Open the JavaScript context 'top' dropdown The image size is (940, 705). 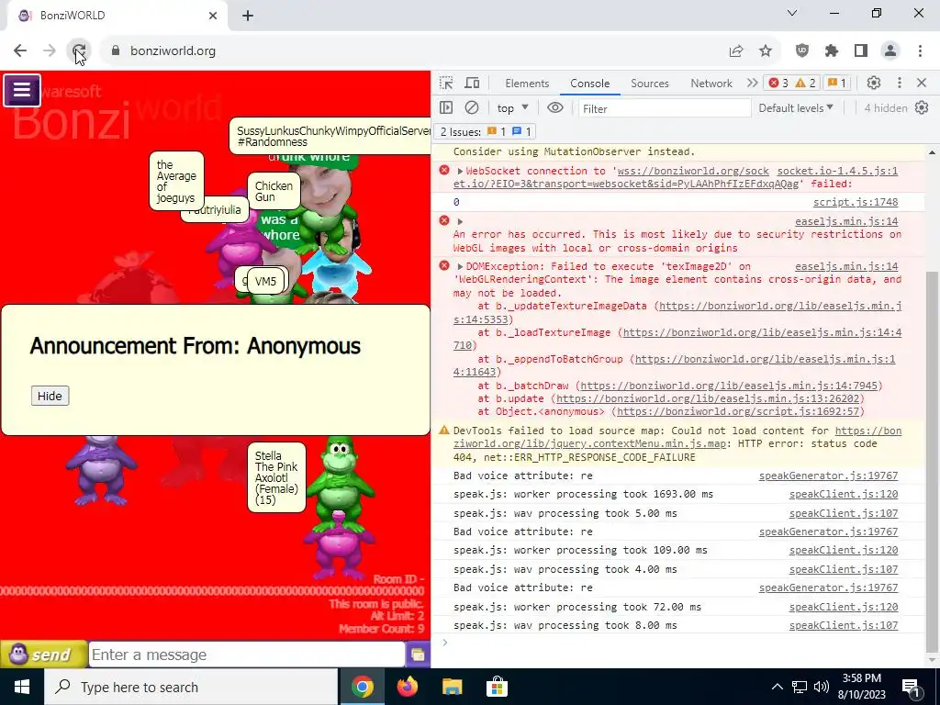pyautogui.click(x=512, y=108)
